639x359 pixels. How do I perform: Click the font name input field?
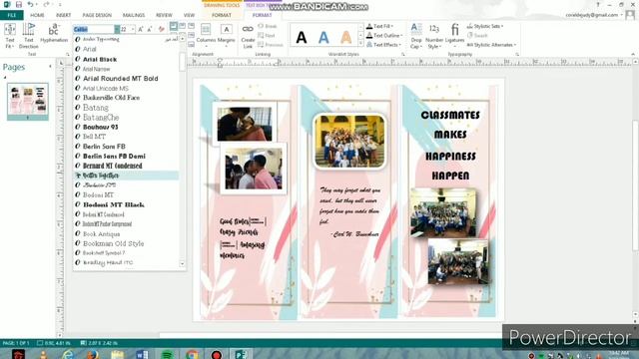pyautogui.click(x=94, y=29)
